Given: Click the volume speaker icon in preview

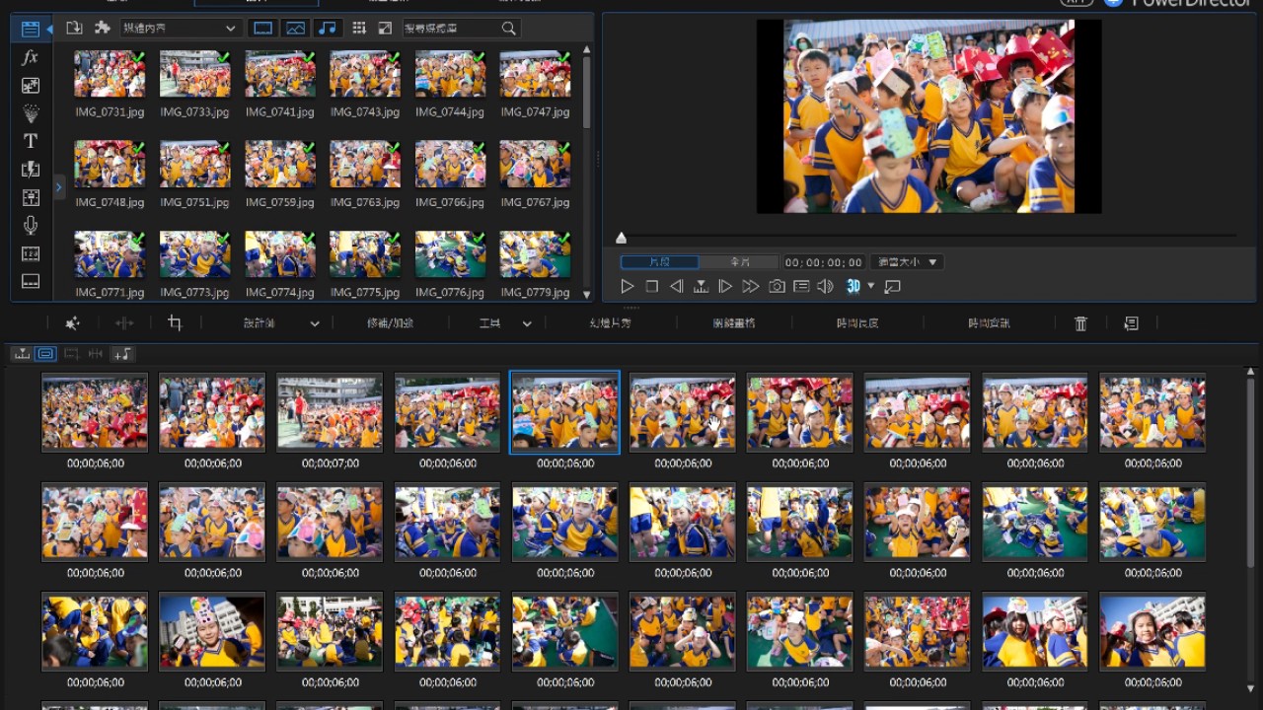Looking at the screenshot, I should [x=826, y=286].
